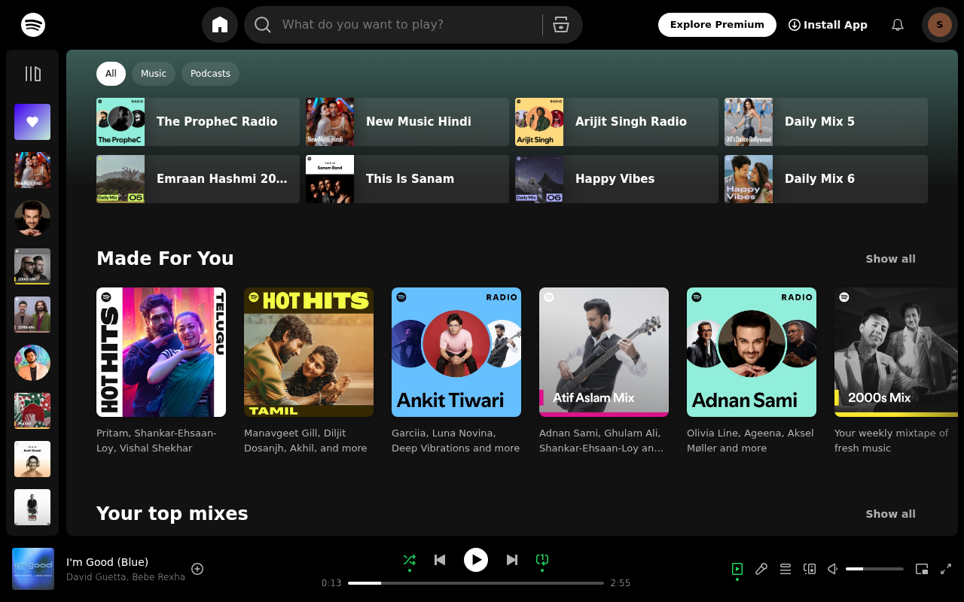Click the elapsed time 0:13
Image resolution: width=964 pixels, height=602 pixels.
tap(331, 583)
